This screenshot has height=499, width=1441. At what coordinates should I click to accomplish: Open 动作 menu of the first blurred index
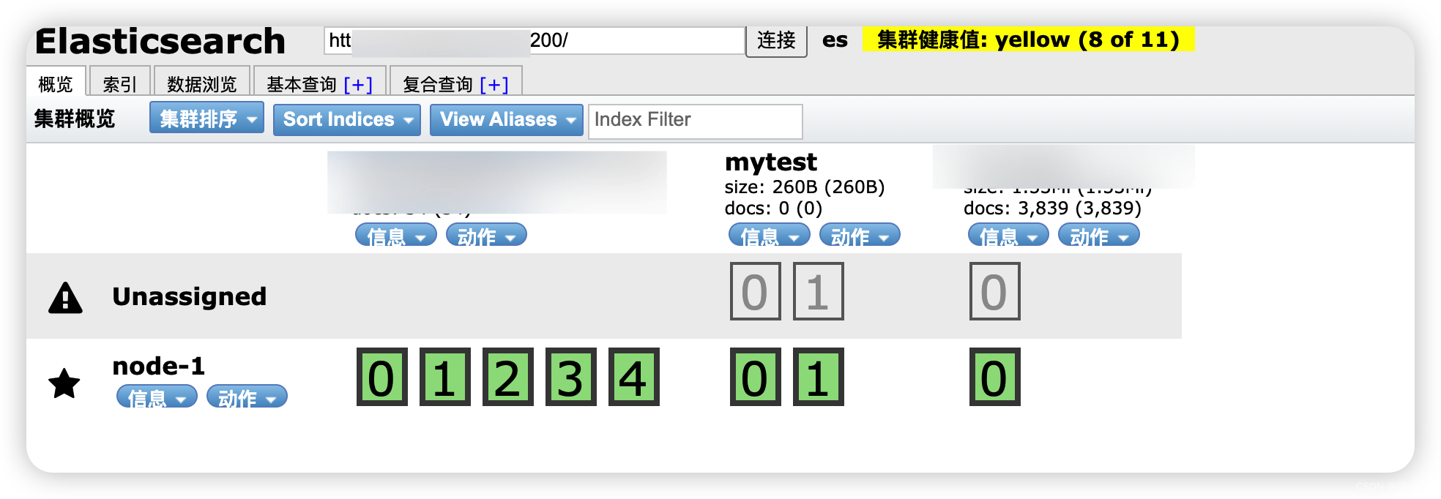486,235
